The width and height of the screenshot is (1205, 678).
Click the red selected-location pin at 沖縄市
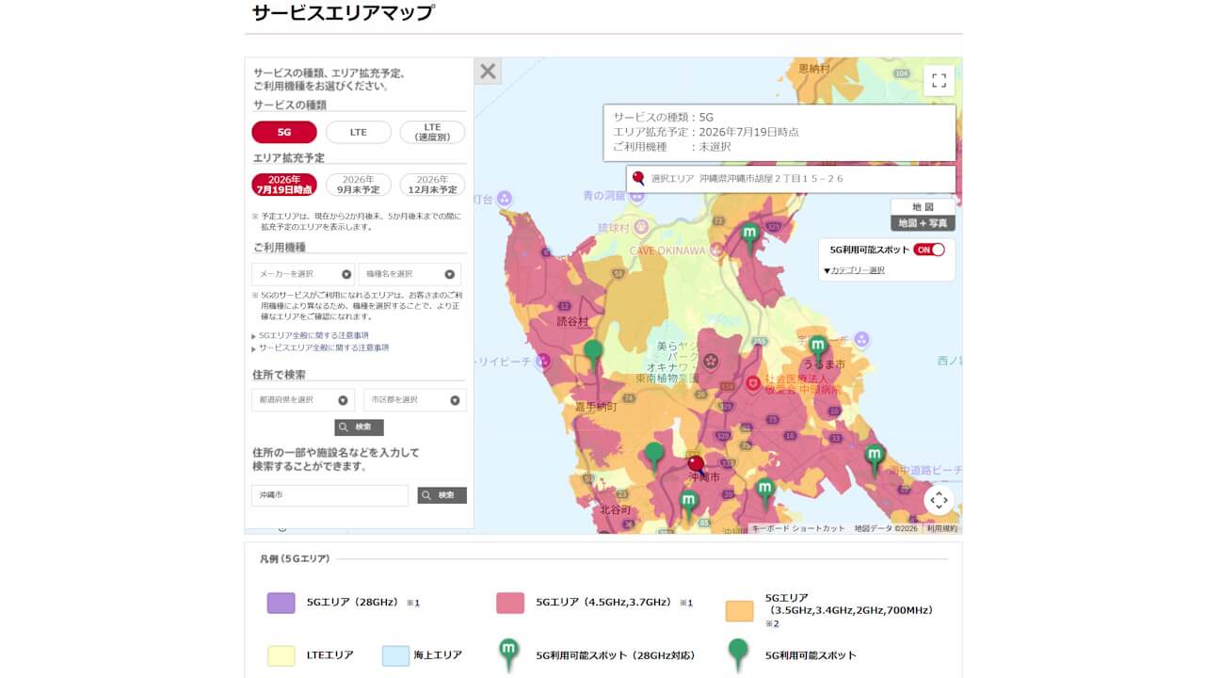tap(696, 465)
